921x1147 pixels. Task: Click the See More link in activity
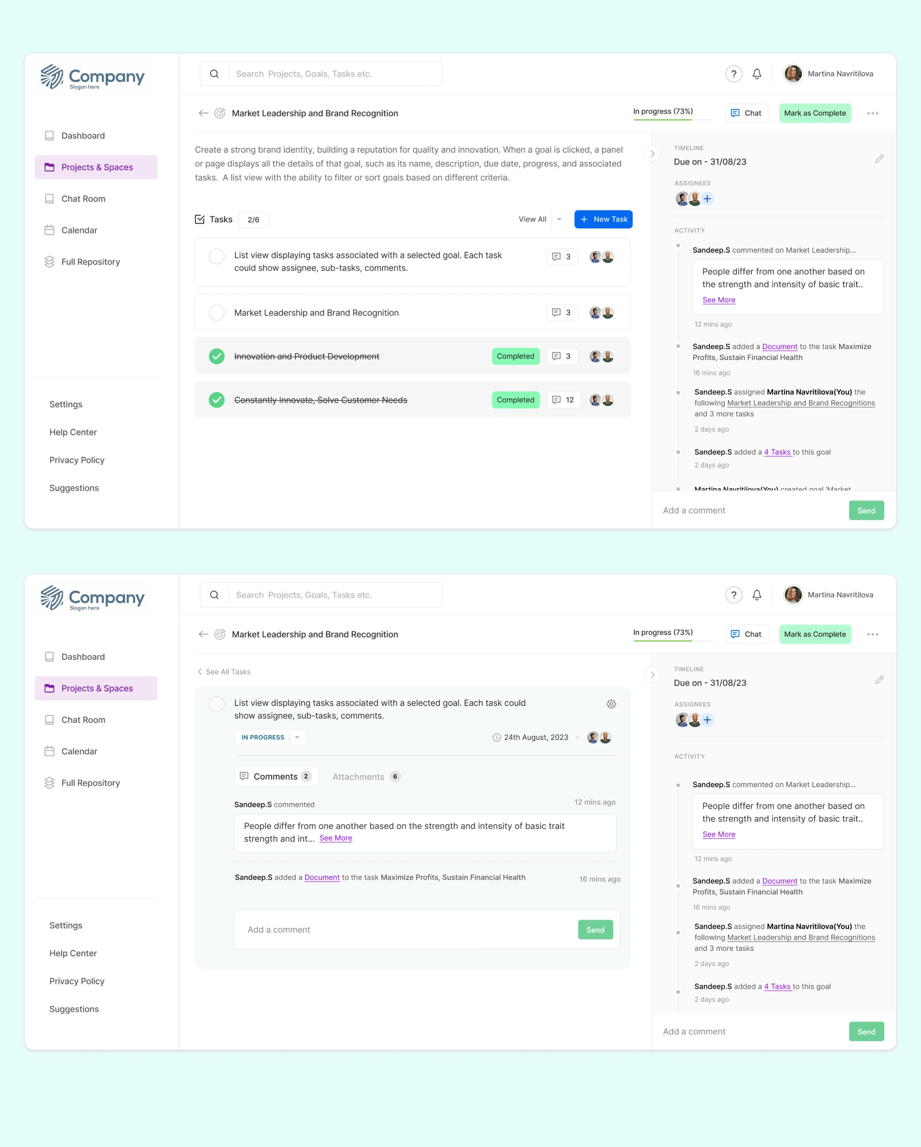718,300
